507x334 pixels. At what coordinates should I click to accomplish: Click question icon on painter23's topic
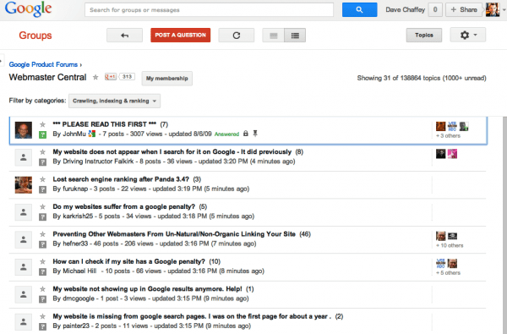pos(42,326)
